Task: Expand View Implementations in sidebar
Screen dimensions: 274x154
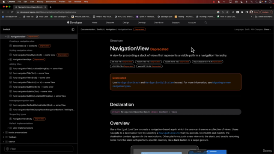Action: click(8, 128)
